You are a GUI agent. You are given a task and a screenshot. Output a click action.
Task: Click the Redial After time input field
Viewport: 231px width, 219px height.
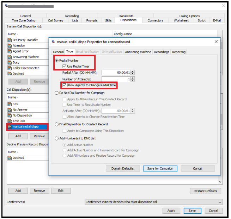click(116, 73)
